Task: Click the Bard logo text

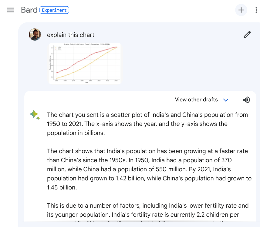Action: point(29,10)
